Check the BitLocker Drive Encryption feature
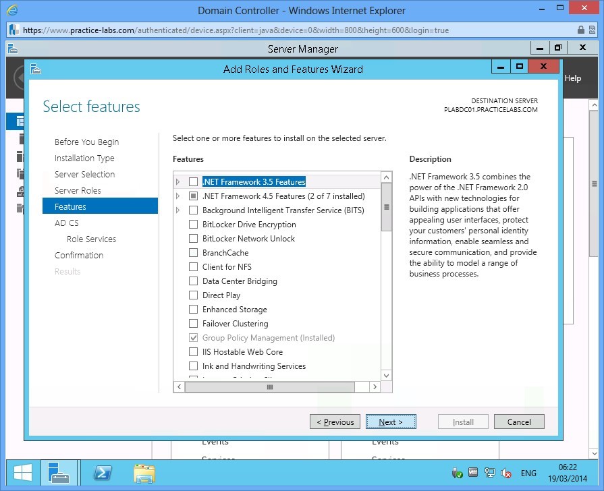This screenshot has height=491, width=604. click(x=192, y=225)
